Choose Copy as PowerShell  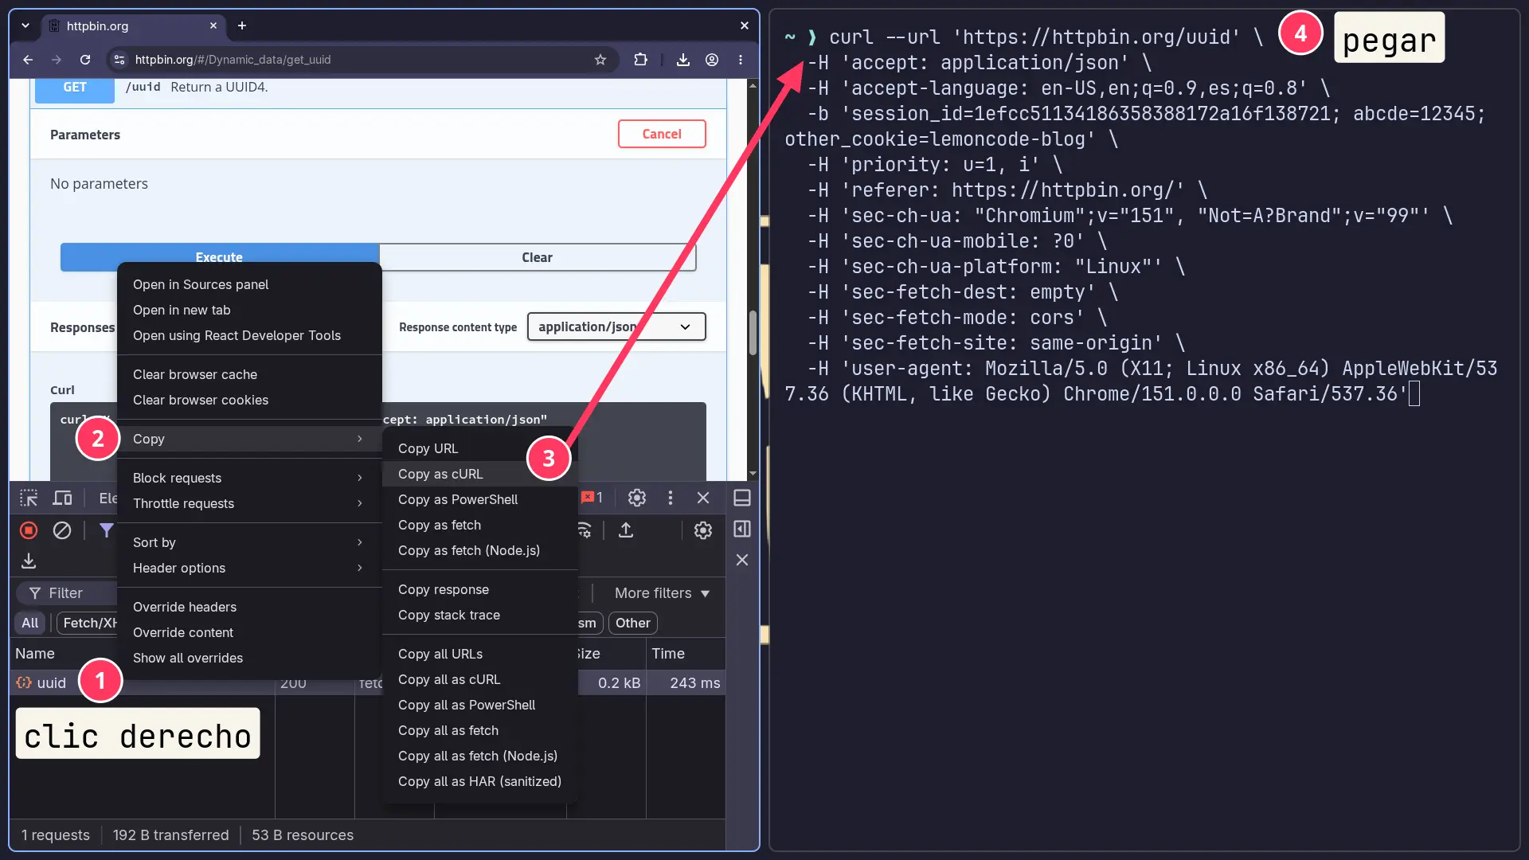479,499
